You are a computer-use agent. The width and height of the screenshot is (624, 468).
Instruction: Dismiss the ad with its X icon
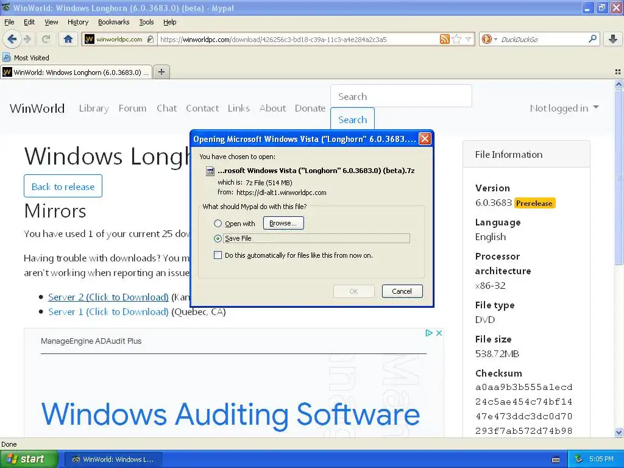(x=439, y=333)
